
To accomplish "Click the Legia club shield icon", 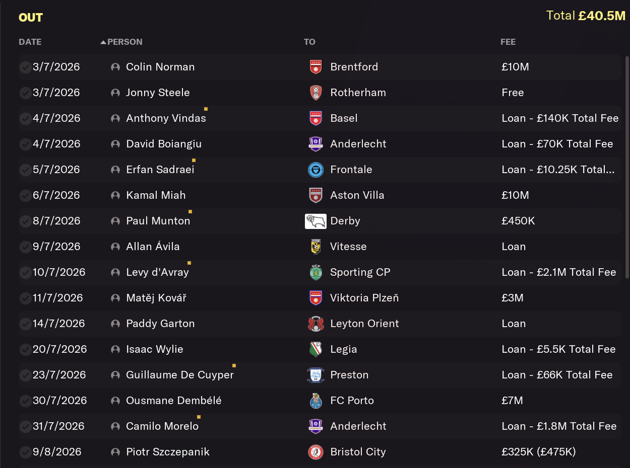I will click(x=316, y=349).
